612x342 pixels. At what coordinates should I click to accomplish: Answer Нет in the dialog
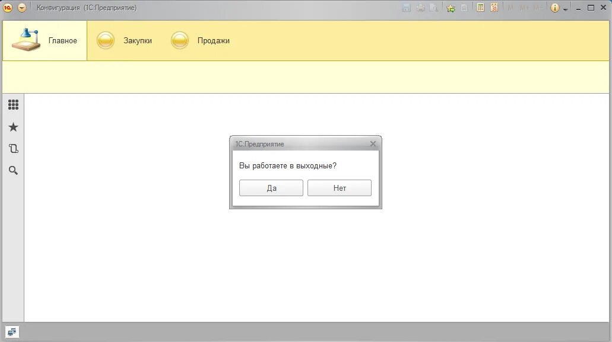tap(340, 188)
